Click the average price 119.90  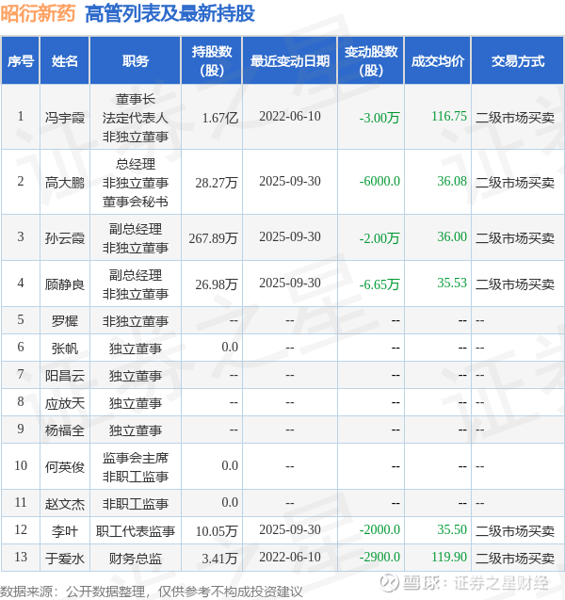click(449, 557)
